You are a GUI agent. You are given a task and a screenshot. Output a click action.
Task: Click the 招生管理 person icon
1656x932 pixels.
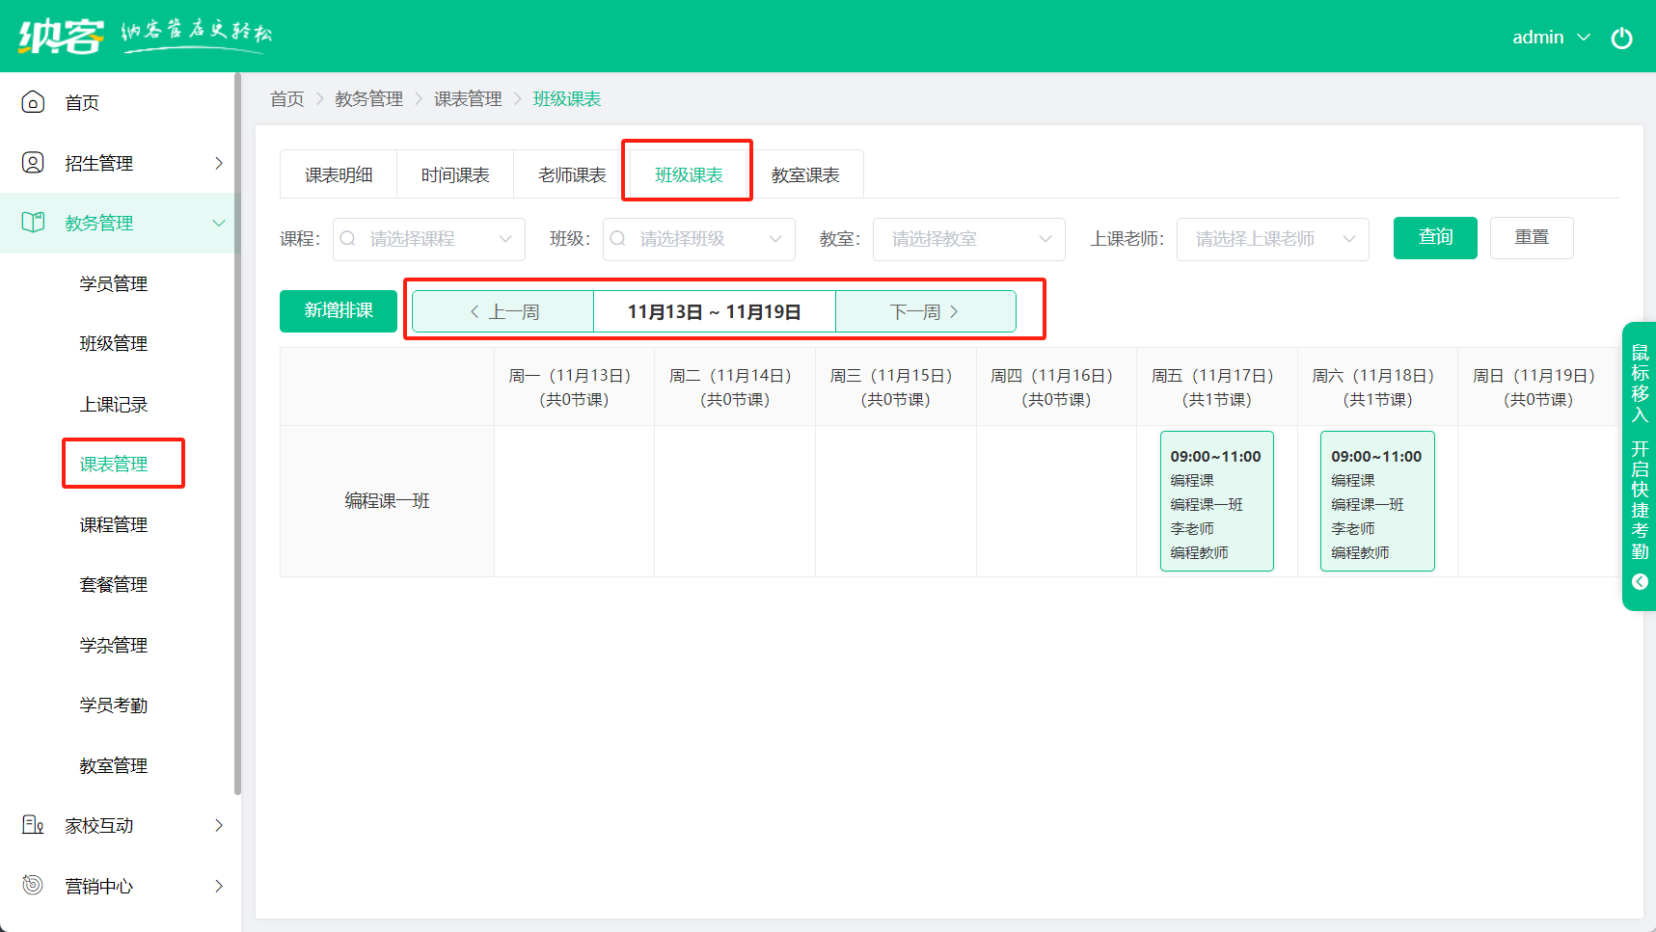click(x=33, y=163)
